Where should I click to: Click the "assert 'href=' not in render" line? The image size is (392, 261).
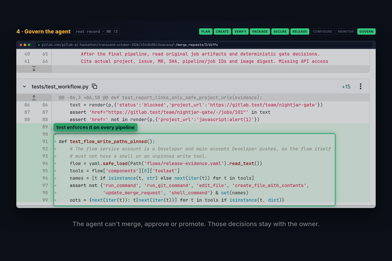pos(164,120)
